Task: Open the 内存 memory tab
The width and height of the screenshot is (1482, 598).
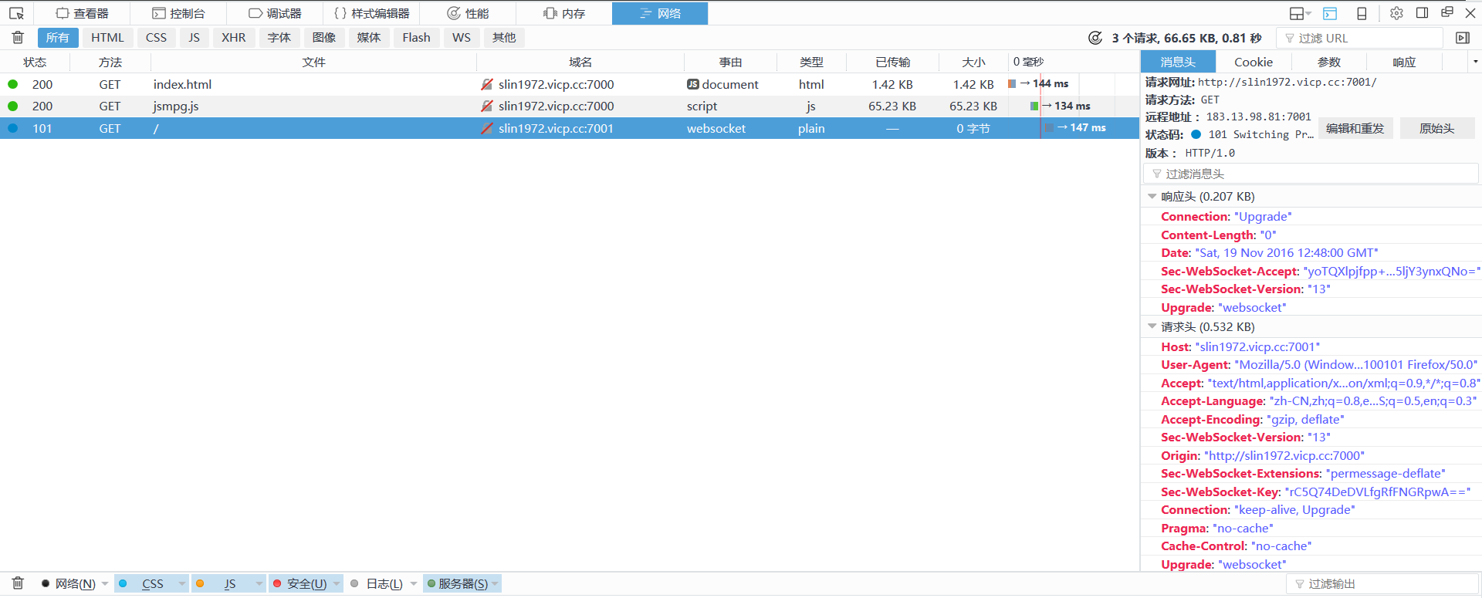Action: 564,13
